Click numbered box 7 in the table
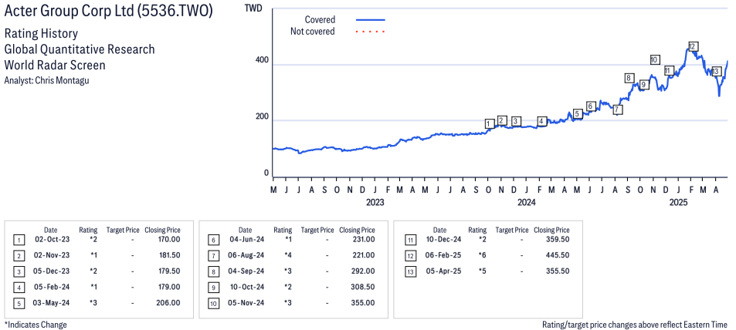The height and width of the screenshot is (330, 736). [x=213, y=257]
